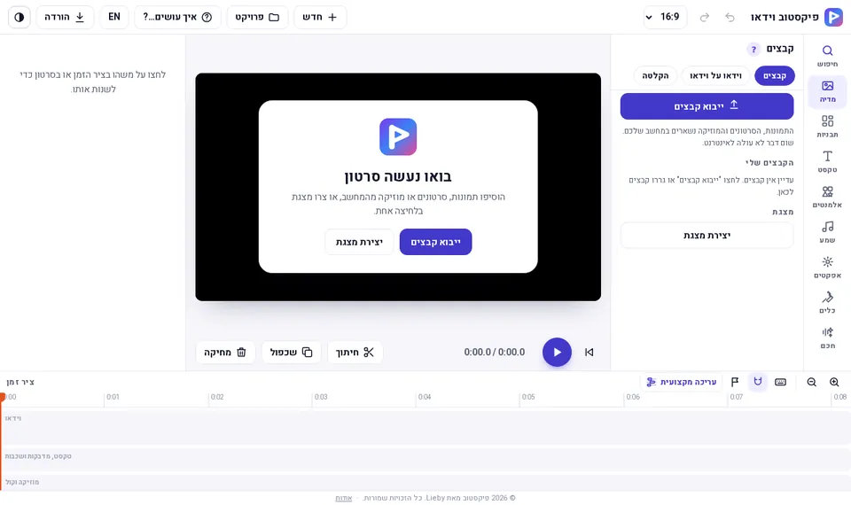Zoom out the timeline
This screenshot has height=505, width=851.
811,382
